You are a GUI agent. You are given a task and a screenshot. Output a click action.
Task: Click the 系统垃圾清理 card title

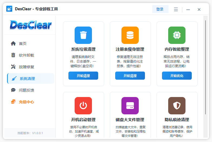83,49
